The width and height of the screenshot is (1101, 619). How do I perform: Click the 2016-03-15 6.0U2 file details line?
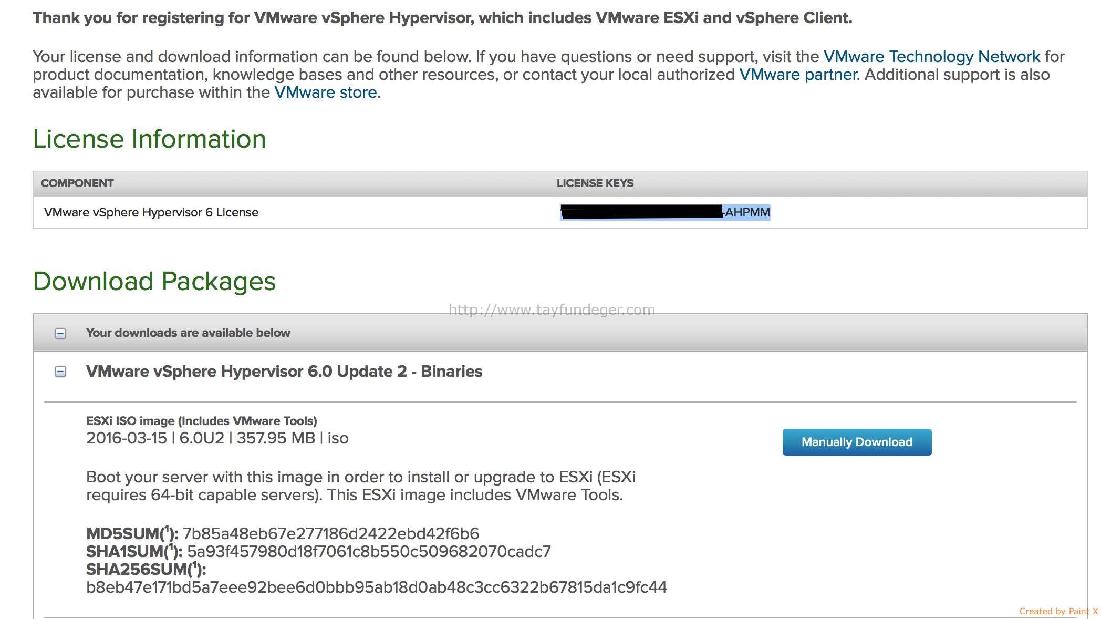(217, 438)
